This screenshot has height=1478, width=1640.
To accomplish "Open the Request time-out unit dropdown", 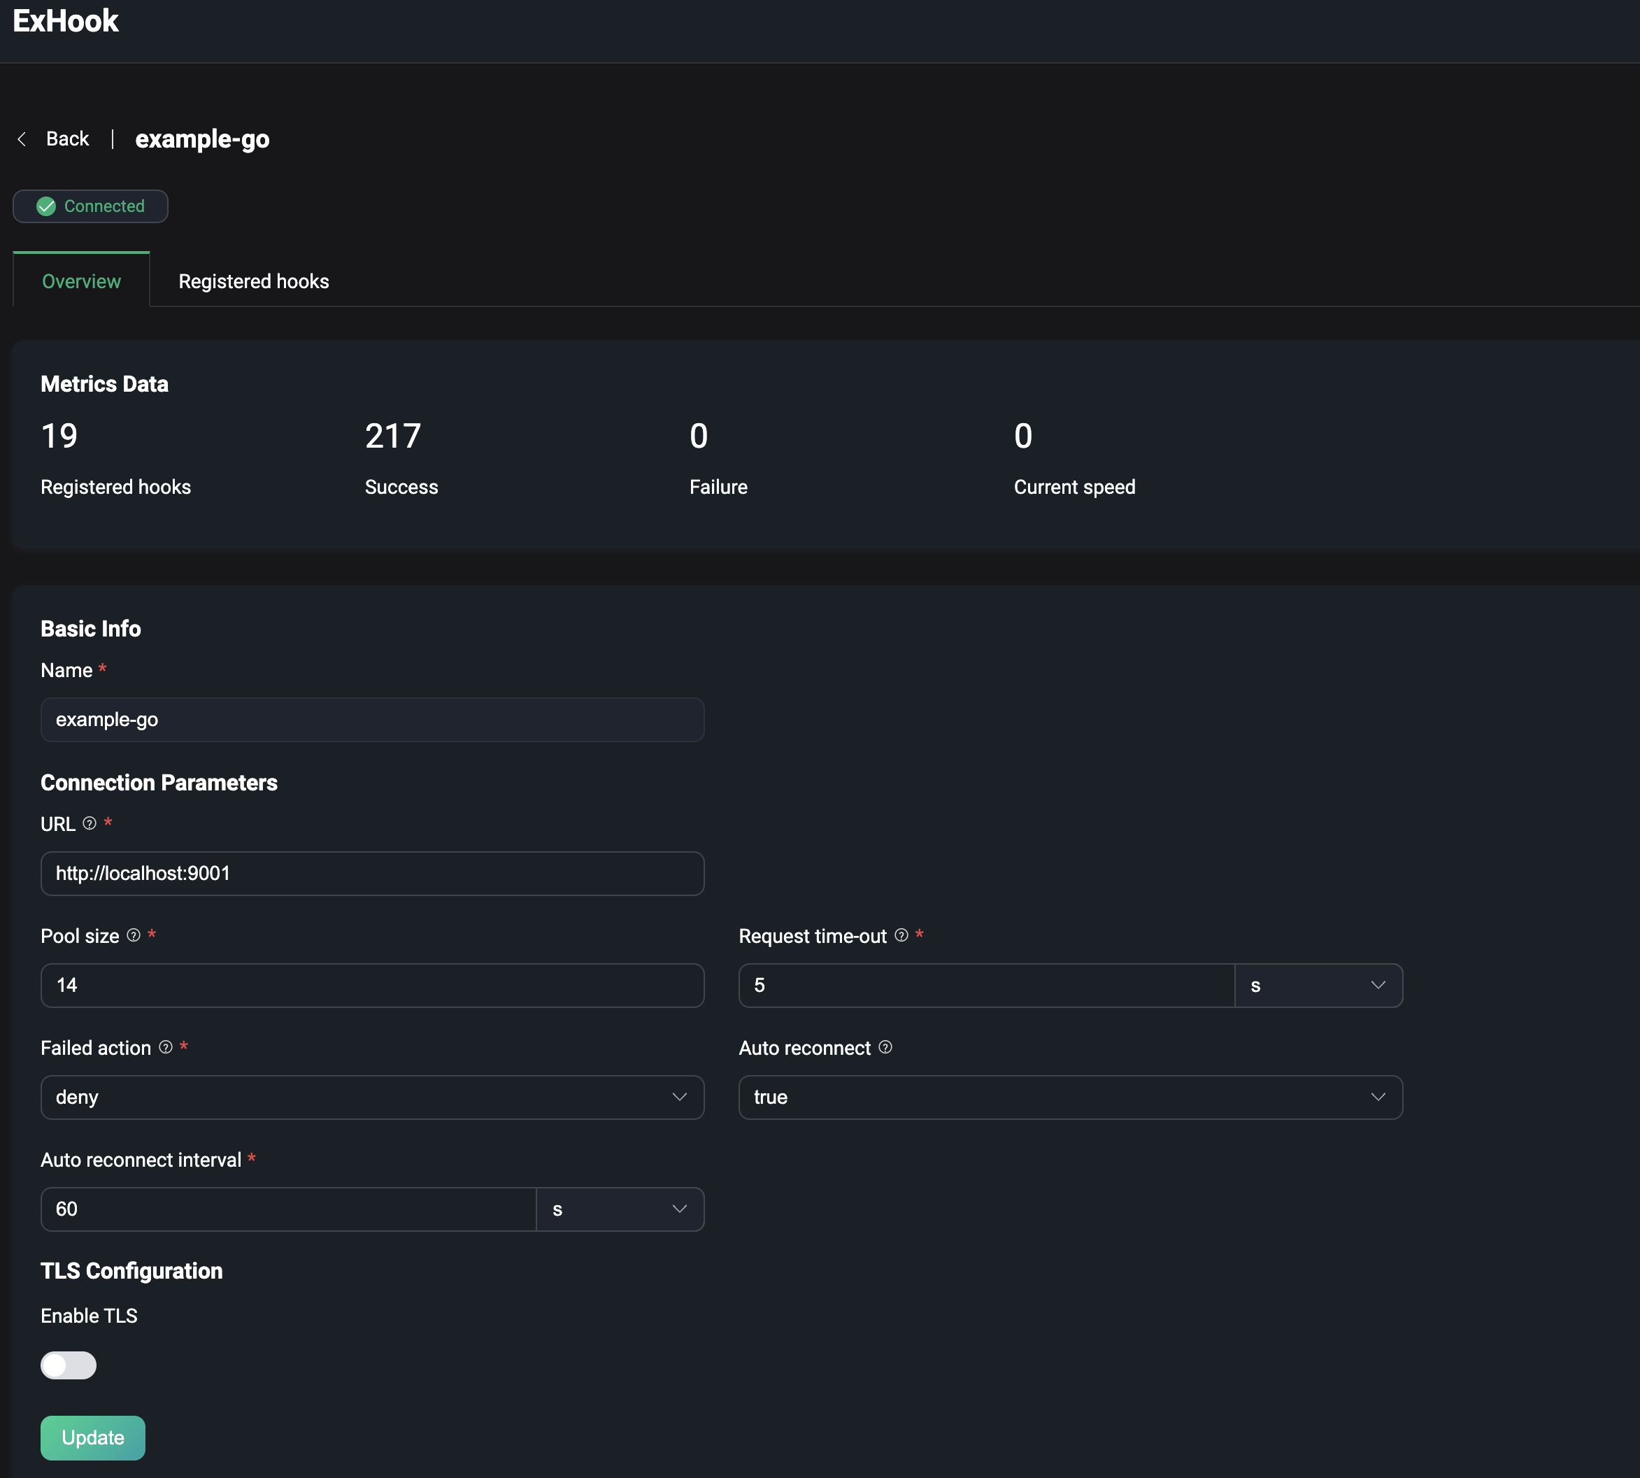I will click(1318, 986).
